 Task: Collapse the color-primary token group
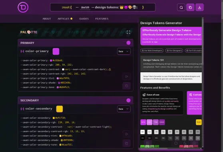coord(22,51)
